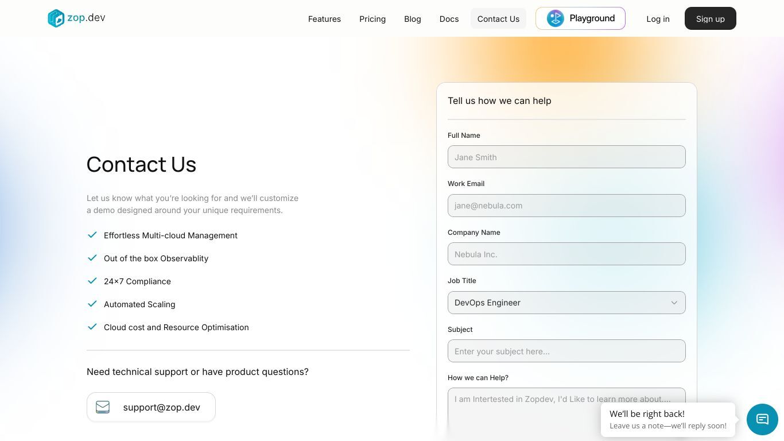784x441 pixels.
Task: Click checkmark beside Automated Scaling
Action: pyautogui.click(x=92, y=304)
